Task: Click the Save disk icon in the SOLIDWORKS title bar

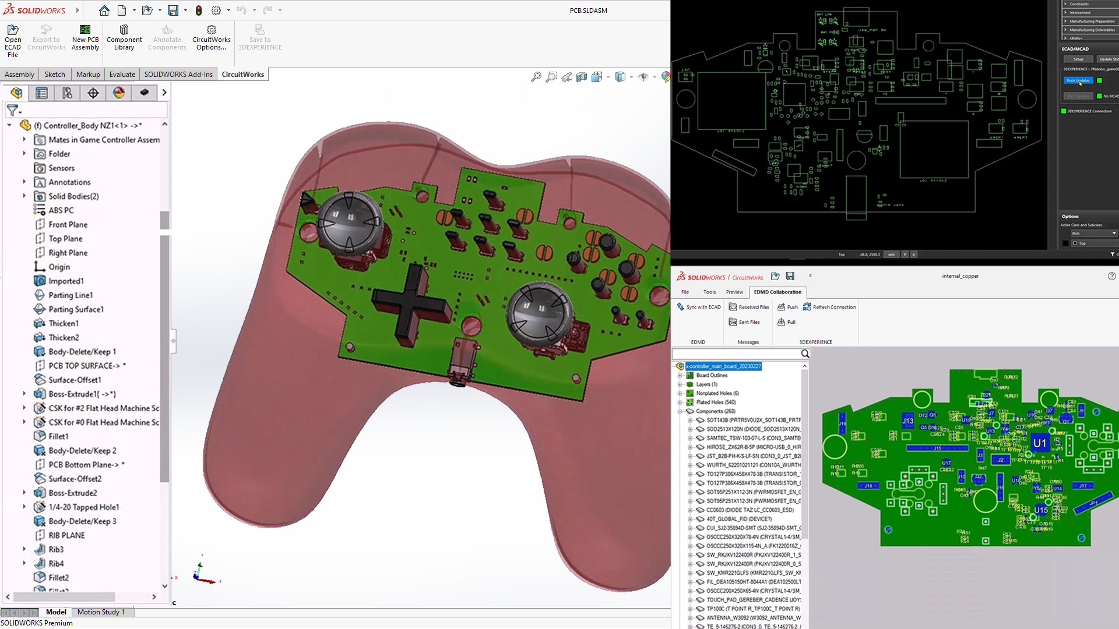Action: [x=173, y=10]
